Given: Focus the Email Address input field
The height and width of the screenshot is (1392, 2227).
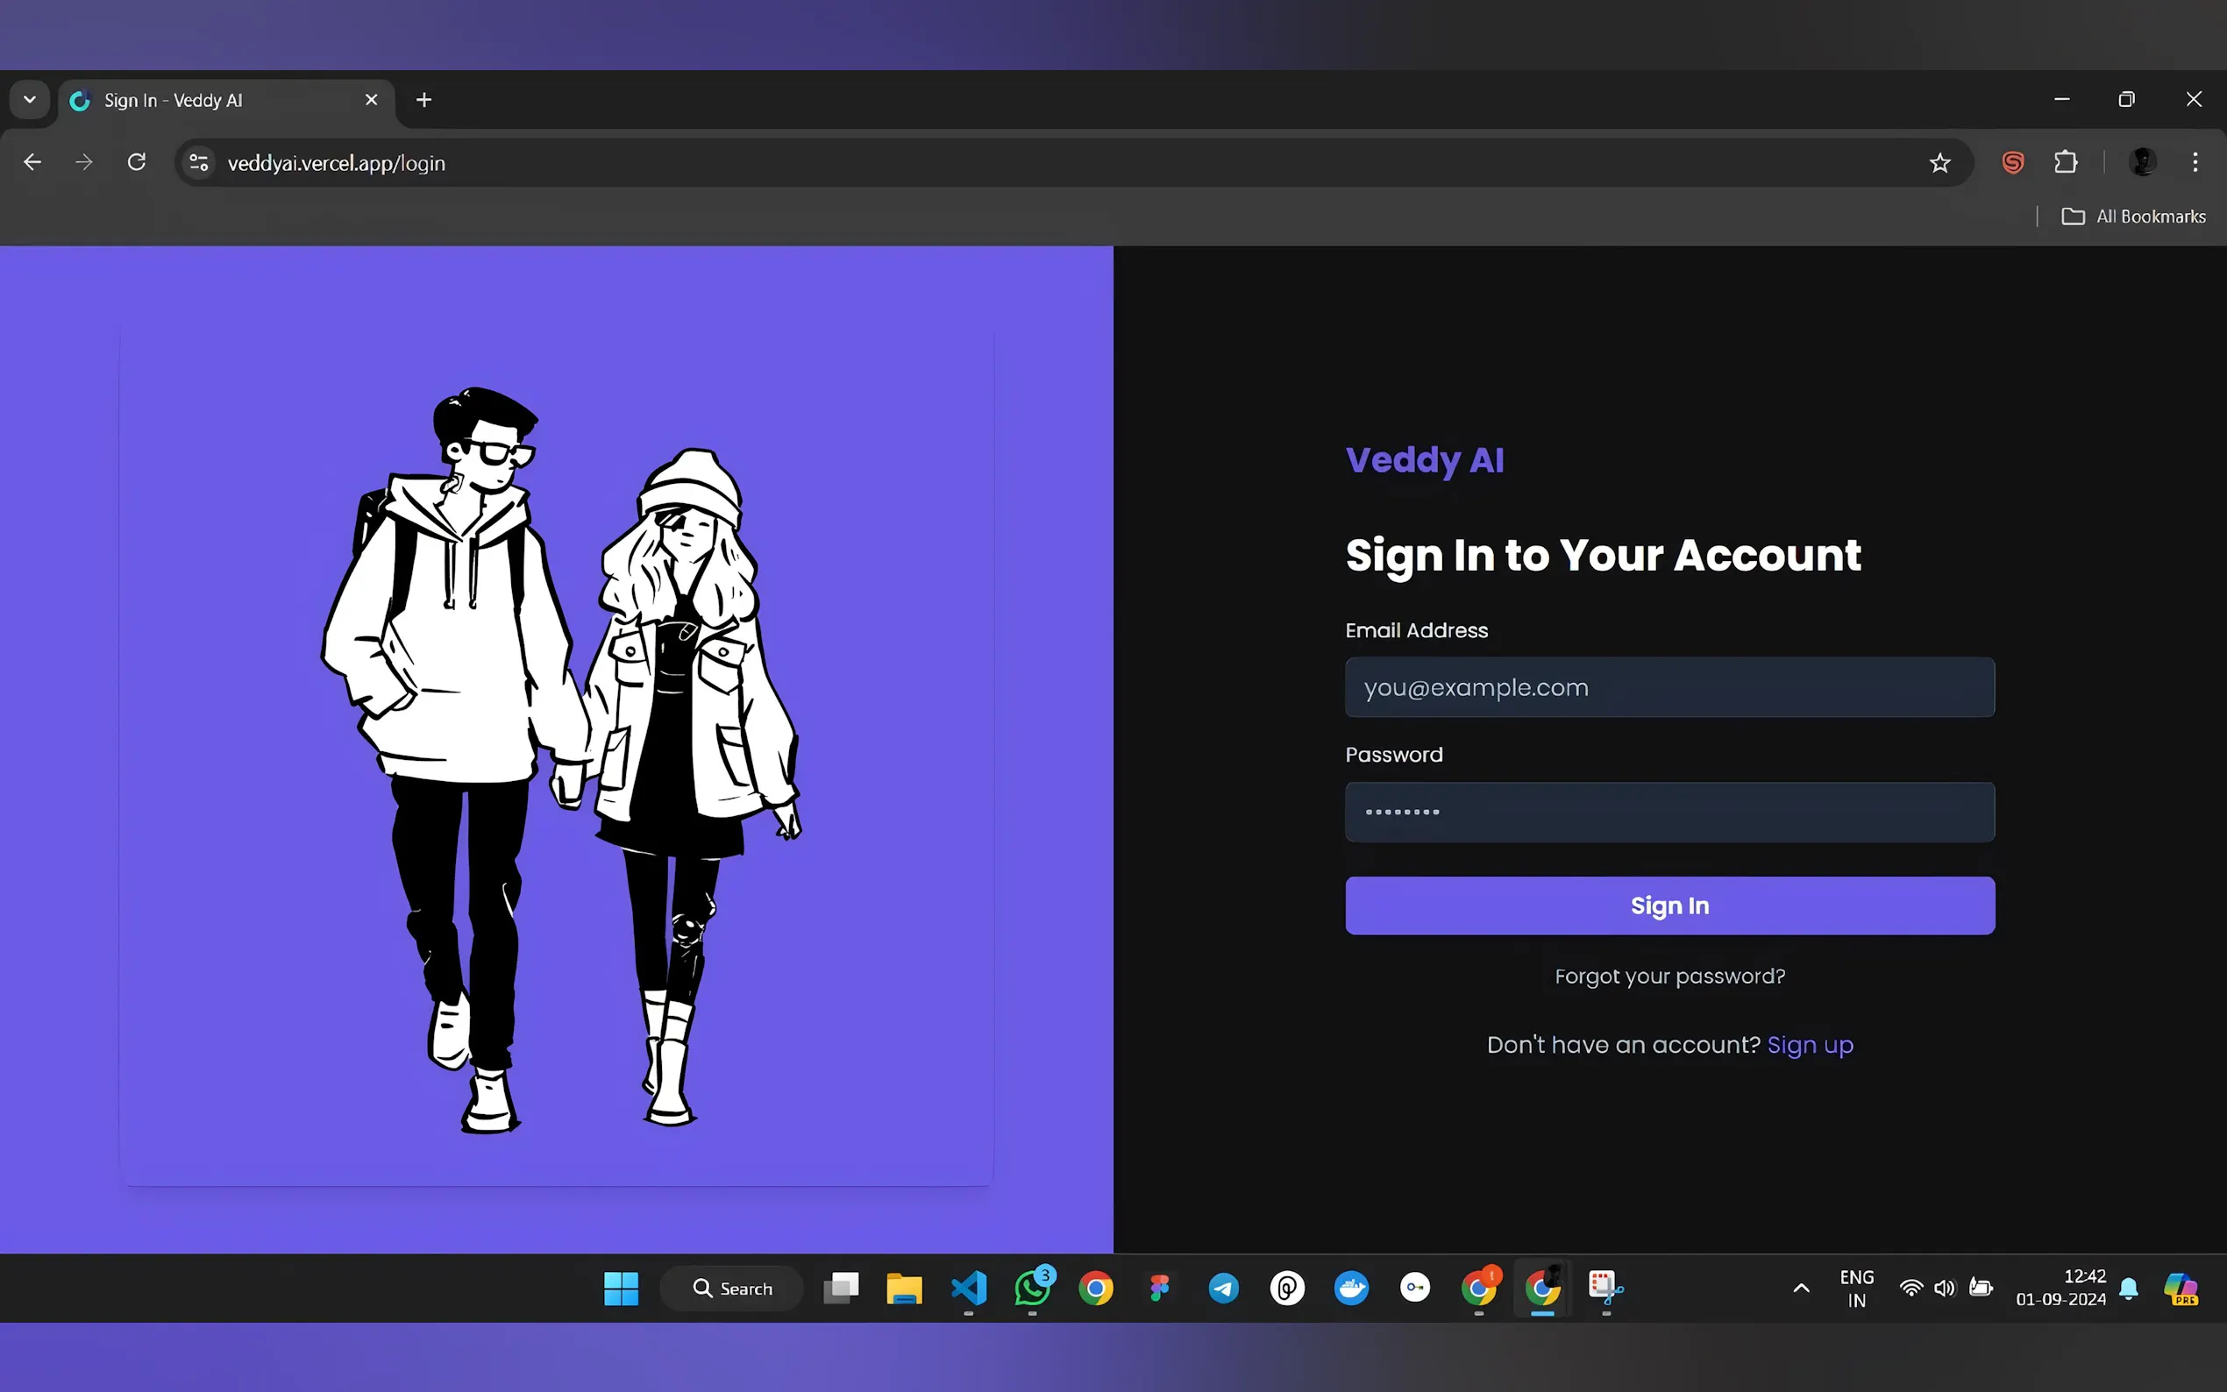Looking at the screenshot, I should point(1669,686).
